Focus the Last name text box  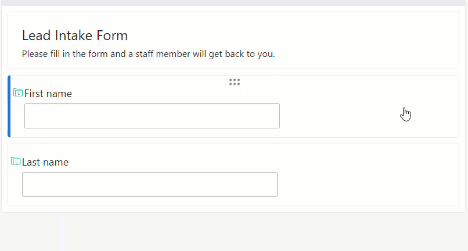[x=150, y=184]
